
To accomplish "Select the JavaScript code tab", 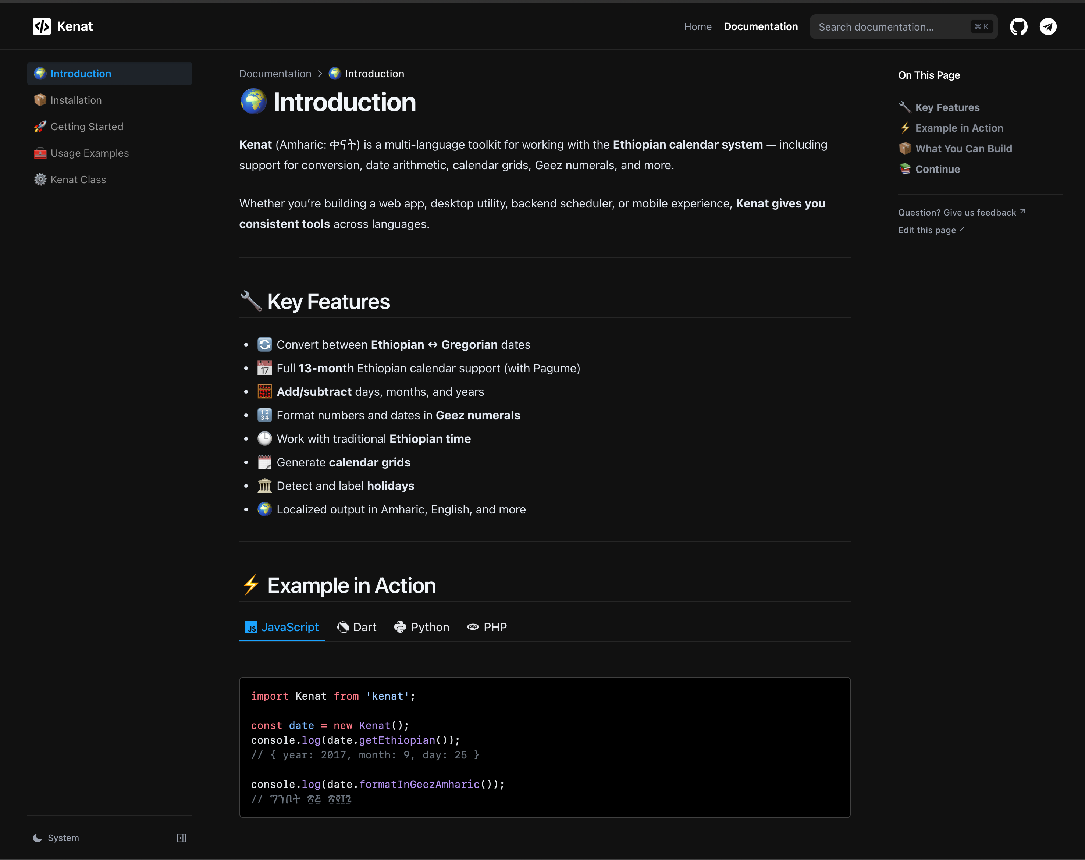I will (282, 627).
